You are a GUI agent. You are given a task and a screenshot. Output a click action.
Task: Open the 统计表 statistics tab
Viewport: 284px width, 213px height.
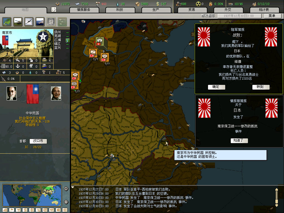[264, 10]
